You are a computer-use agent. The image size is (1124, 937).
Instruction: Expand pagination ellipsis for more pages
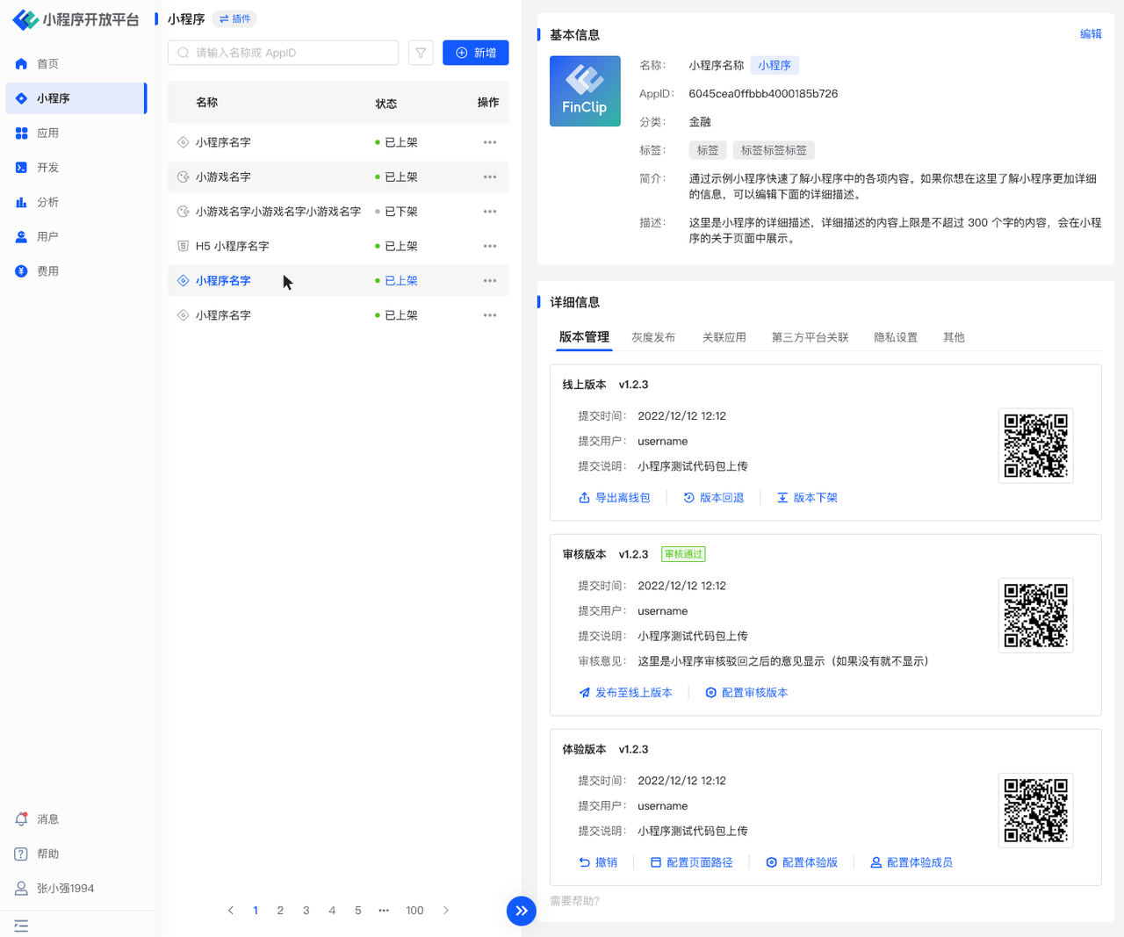[x=384, y=911]
